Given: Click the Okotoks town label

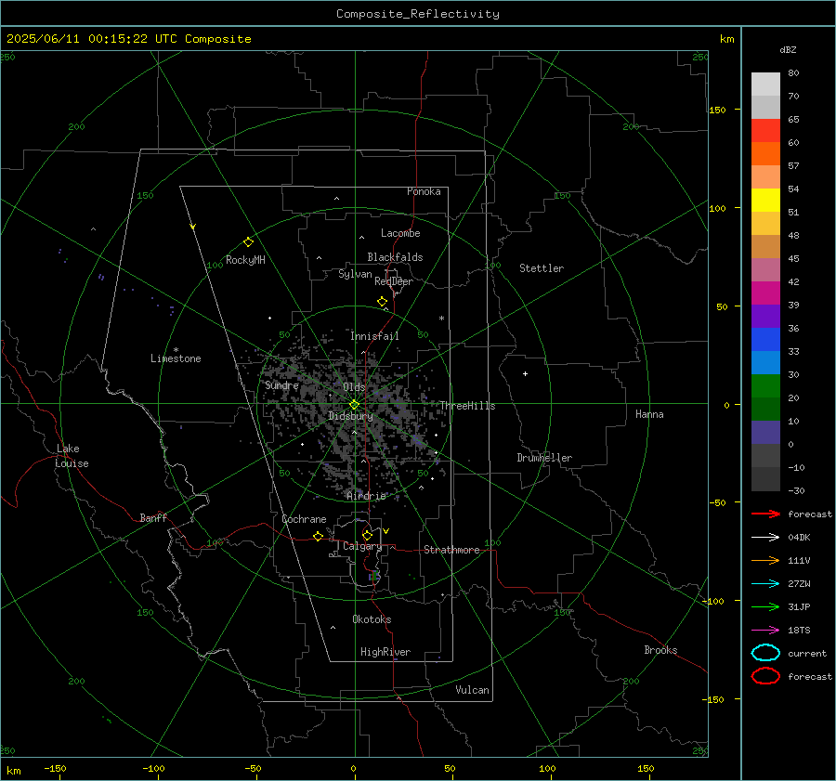Looking at the screenshot, I should coord(372,619).
